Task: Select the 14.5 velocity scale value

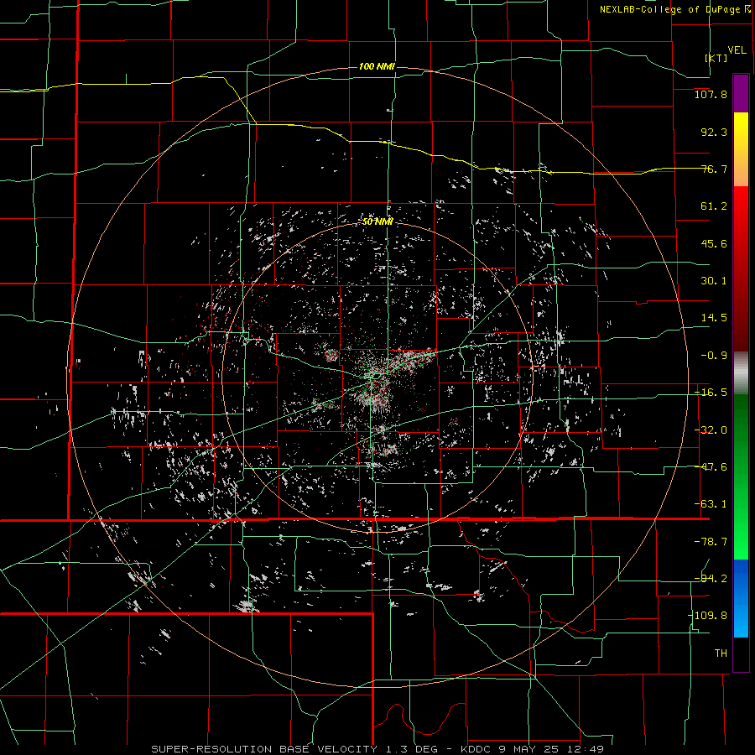Action: (x=714, y=318)
